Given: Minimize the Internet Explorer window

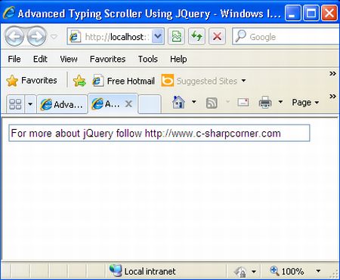Looking at the screenshot, I should 292,13.
